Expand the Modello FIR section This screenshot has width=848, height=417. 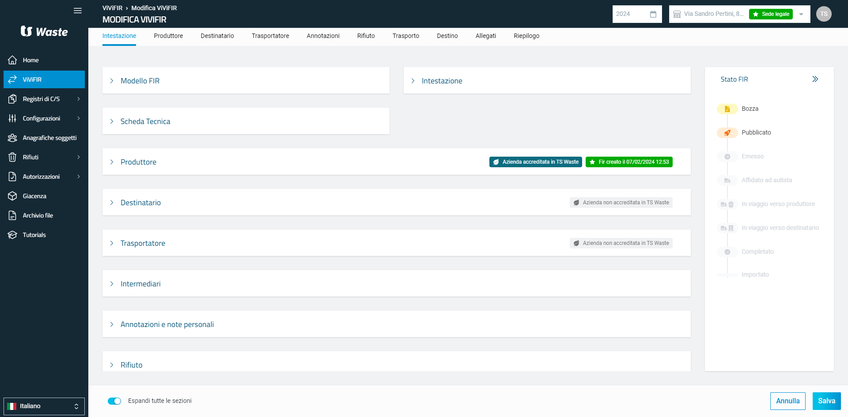[140, 81]
